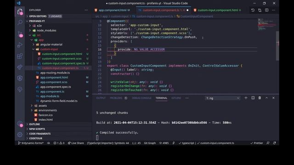The width and height of the screenshot is (294, 165).
Task: Maximize the panel with the up chevron
Action: point(266,98)
